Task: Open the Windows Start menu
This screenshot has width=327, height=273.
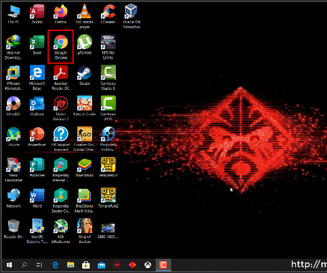Action: 9,265
